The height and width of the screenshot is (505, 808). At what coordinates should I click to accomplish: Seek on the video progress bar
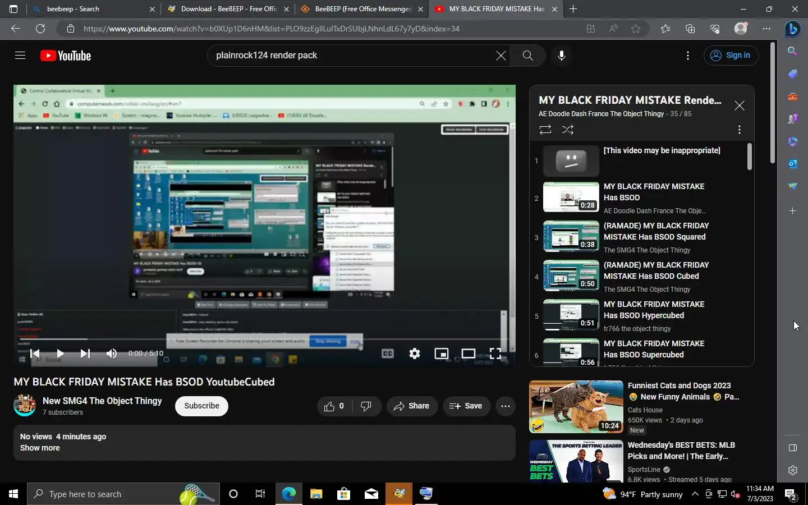pos(264,339)
